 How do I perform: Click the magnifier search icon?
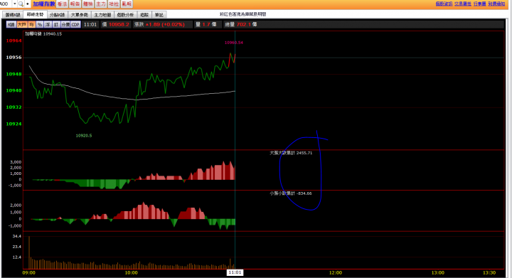[x=21, y=4]
